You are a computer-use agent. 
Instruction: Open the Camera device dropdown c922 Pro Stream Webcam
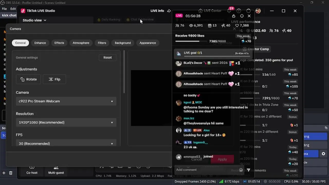(x=66, y=101)
